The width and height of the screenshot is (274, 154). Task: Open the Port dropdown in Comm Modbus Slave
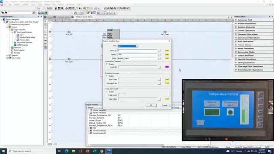pos(137,46)
